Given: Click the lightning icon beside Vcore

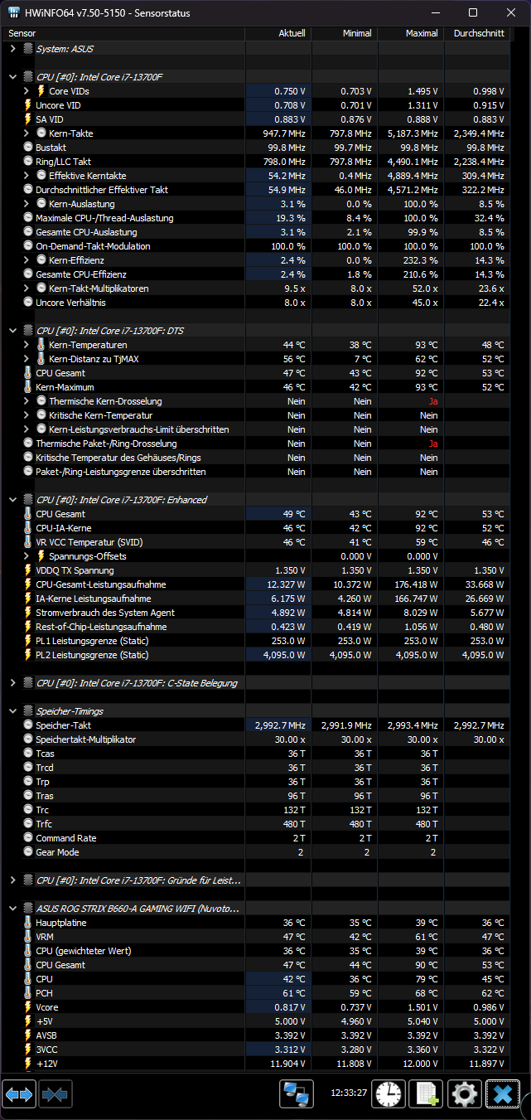Looking at the screenshot, I should coord(29,1007).
